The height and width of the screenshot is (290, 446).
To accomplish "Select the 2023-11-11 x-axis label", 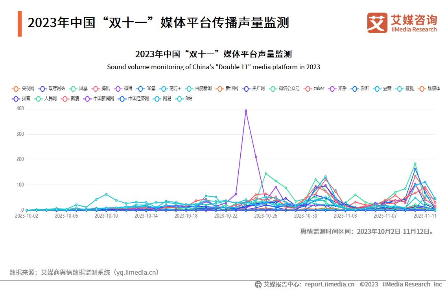I will click(x=425, y=216).
